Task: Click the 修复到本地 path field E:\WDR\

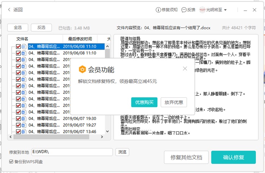Action: [72, 152]
